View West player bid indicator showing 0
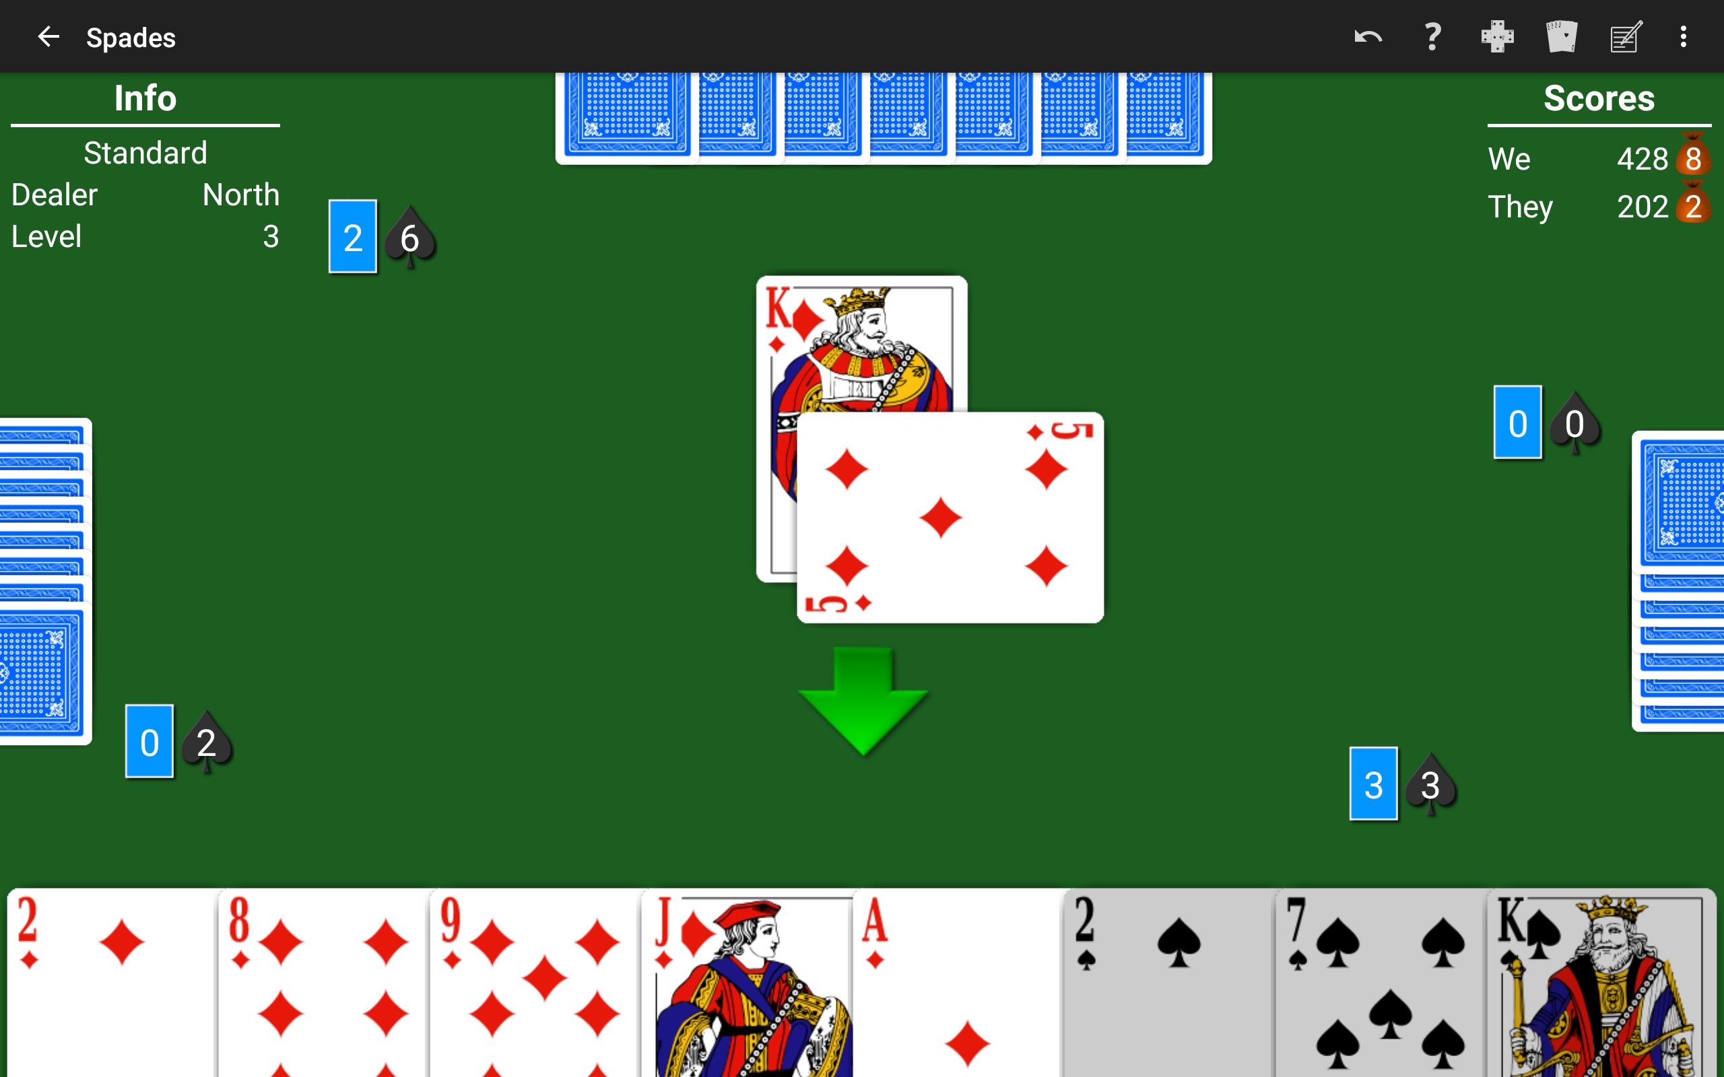 pos(149,740)
